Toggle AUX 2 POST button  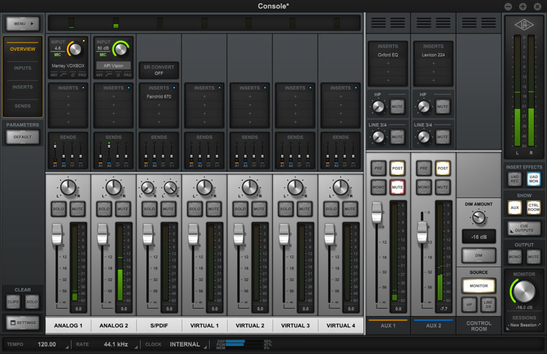(x=442, y=168)
